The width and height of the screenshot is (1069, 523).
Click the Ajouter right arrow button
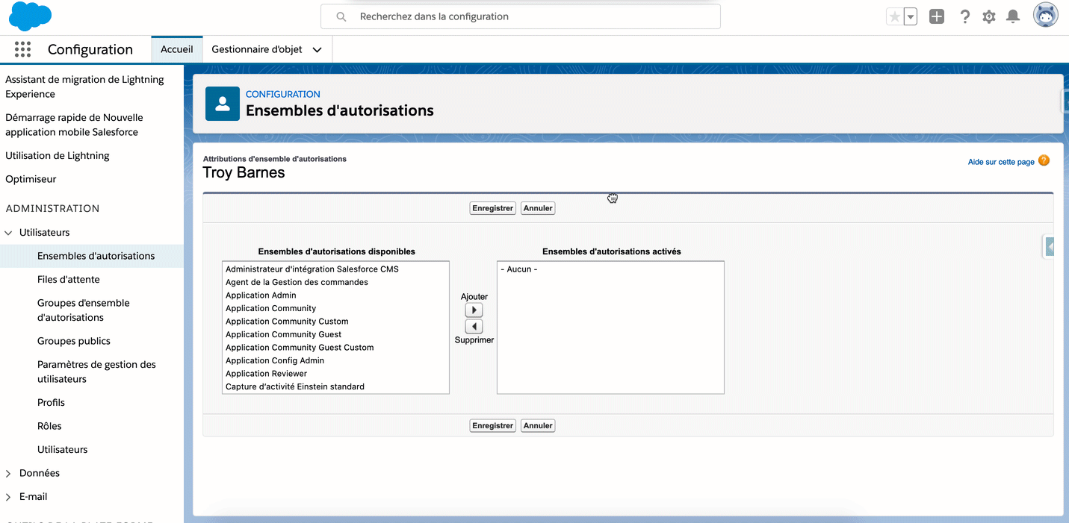point(474,310)
